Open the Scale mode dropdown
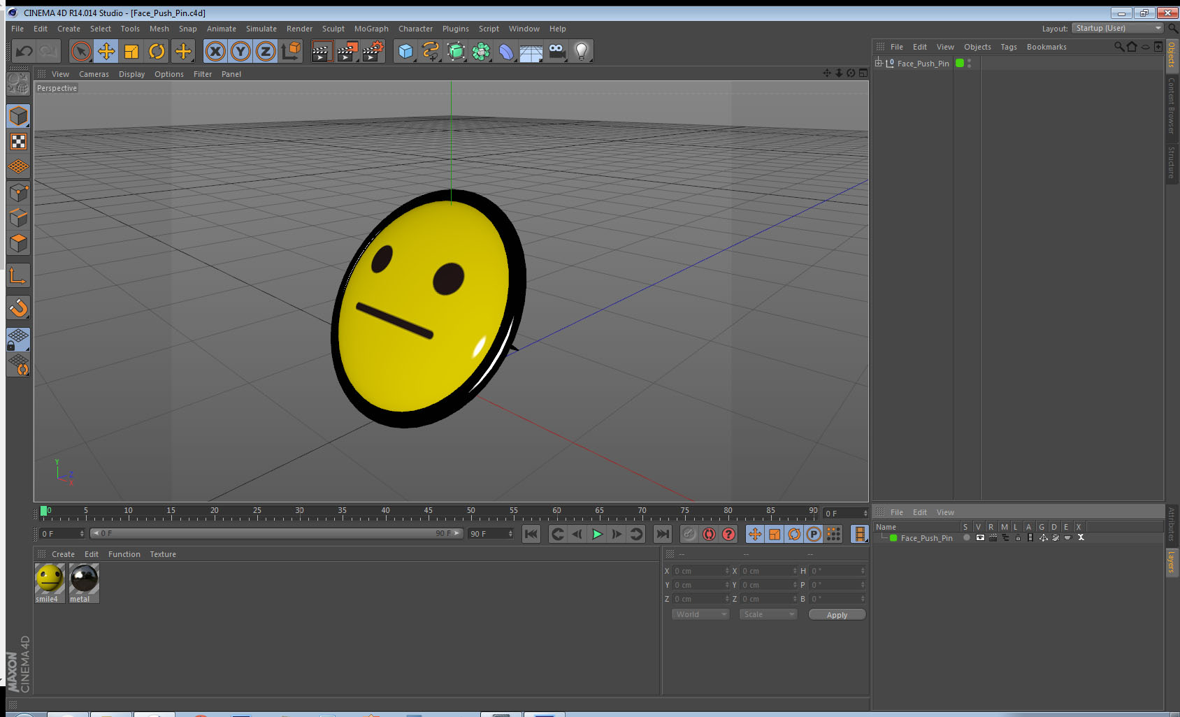1180x717 pixels. [768, 614]
